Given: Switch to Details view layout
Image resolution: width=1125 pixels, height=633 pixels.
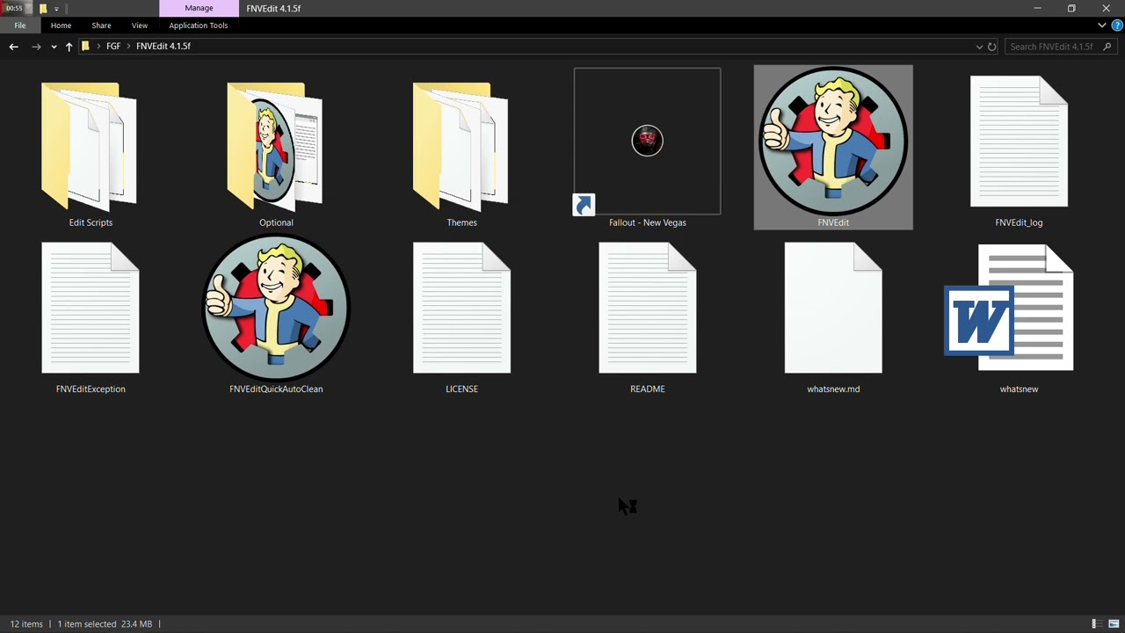Looking at the screenshot, I should (1096, 624).
